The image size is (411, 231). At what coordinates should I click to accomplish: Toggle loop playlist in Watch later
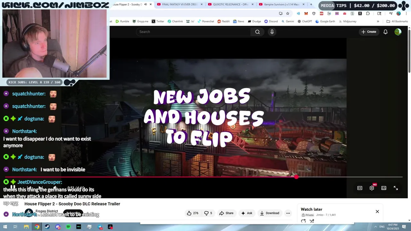(x=303, y=221)
